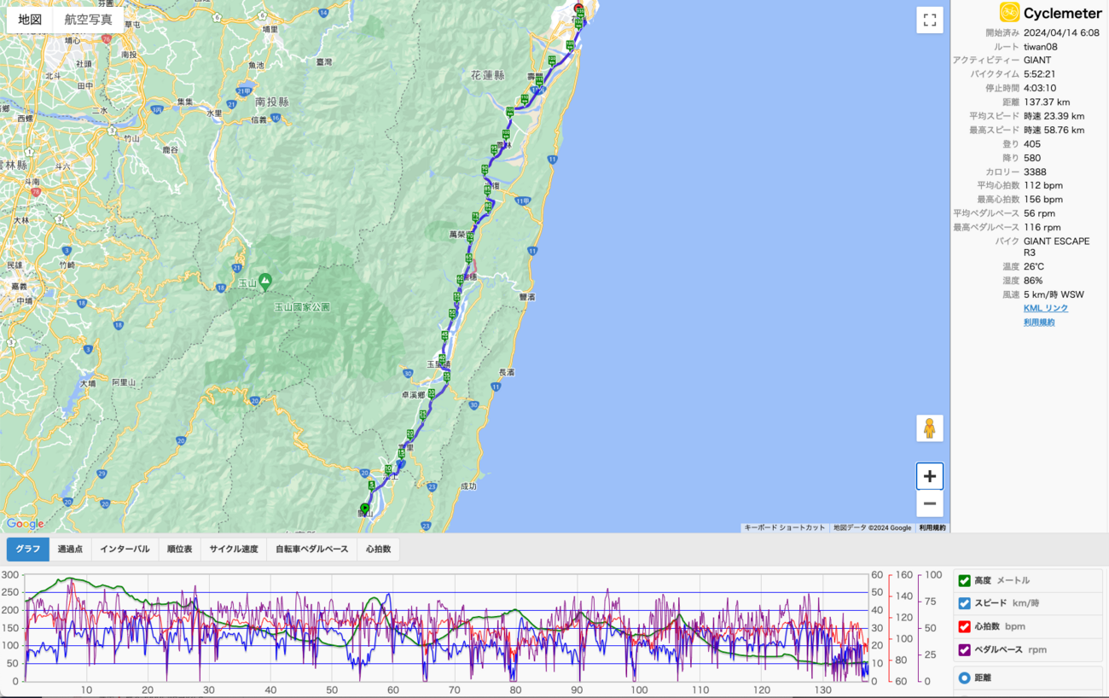Click the route name tiwan08
The image size is (1109, 698).
(x=1041, y=46)
